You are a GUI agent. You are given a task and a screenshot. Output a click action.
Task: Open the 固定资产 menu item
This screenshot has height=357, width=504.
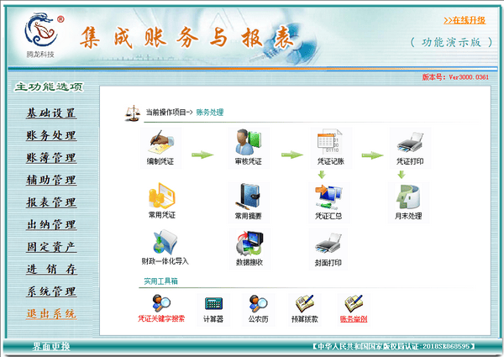click(x=51, y=247)
